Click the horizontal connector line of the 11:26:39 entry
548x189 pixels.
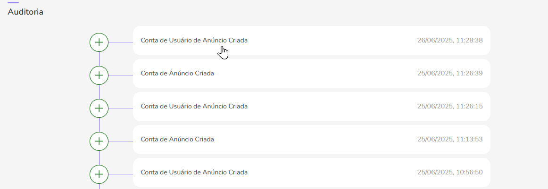pos(121,75)
